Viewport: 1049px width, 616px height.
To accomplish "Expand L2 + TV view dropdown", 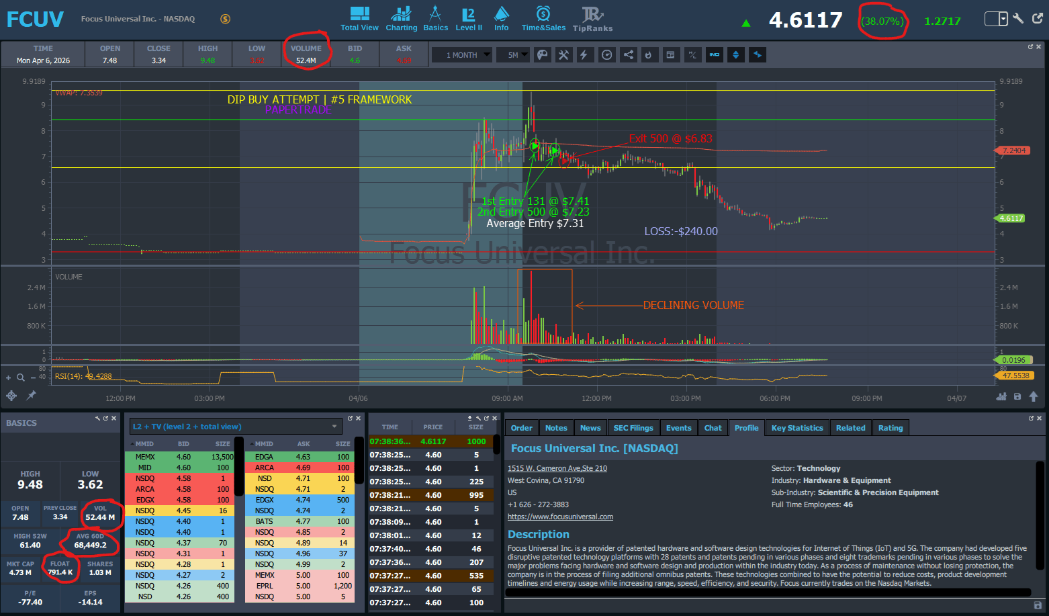I will (334, 427).
